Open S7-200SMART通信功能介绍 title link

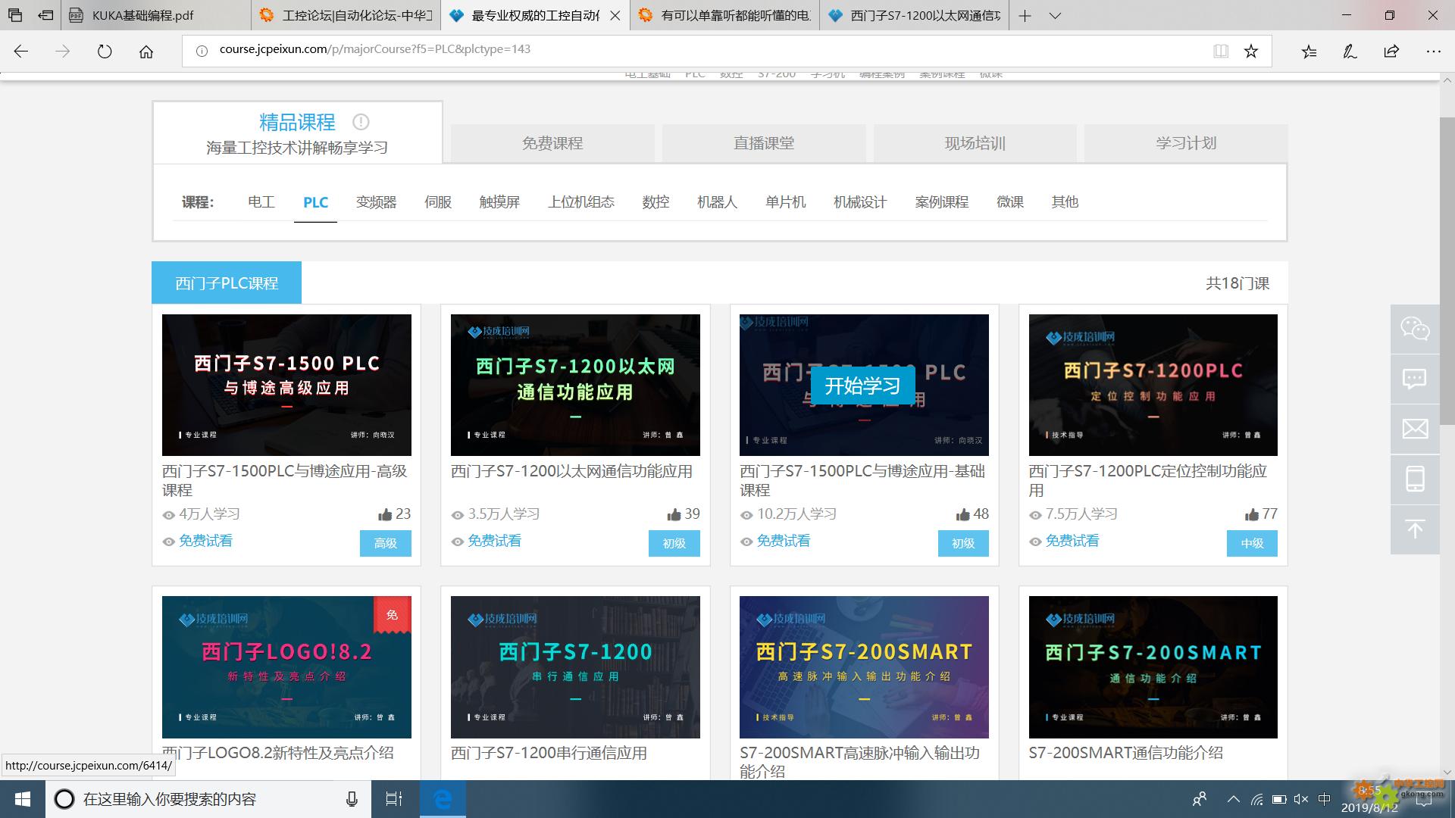(x=1125, y=753)
